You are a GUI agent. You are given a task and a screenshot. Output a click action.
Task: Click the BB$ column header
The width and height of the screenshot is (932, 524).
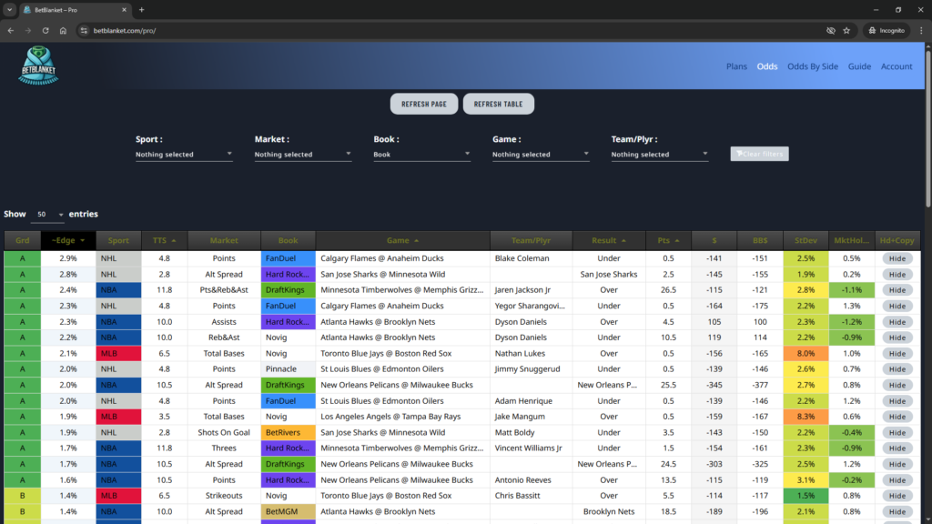(x=760, y=240)
